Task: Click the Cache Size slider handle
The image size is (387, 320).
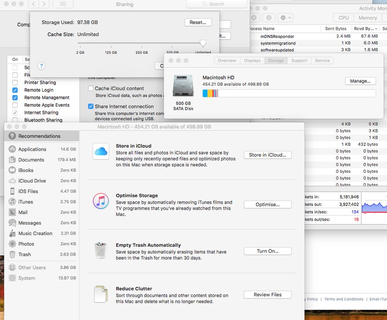Action: pos(203,43)
